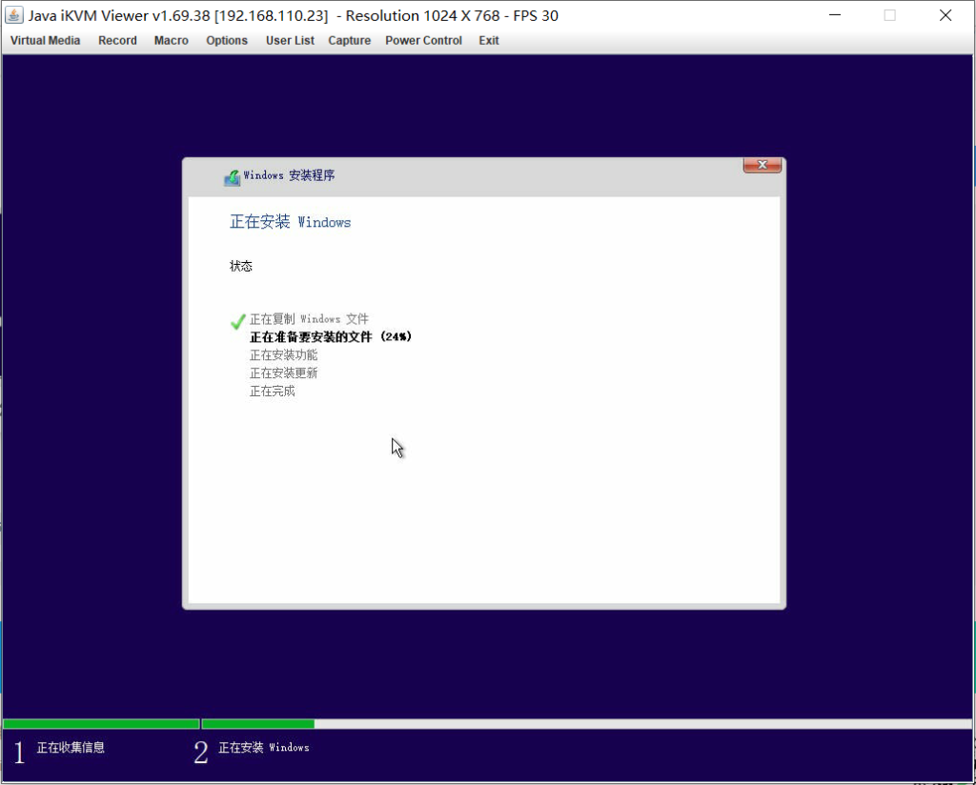Select the Macro menu
This screenshot has width=976, height=785.
pyautogui.click(x=172, y=41)
